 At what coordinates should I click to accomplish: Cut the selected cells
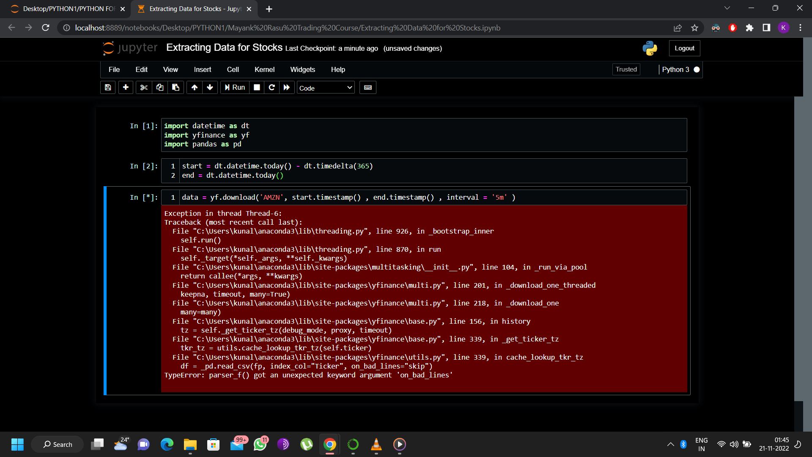(x=143, y=88)
